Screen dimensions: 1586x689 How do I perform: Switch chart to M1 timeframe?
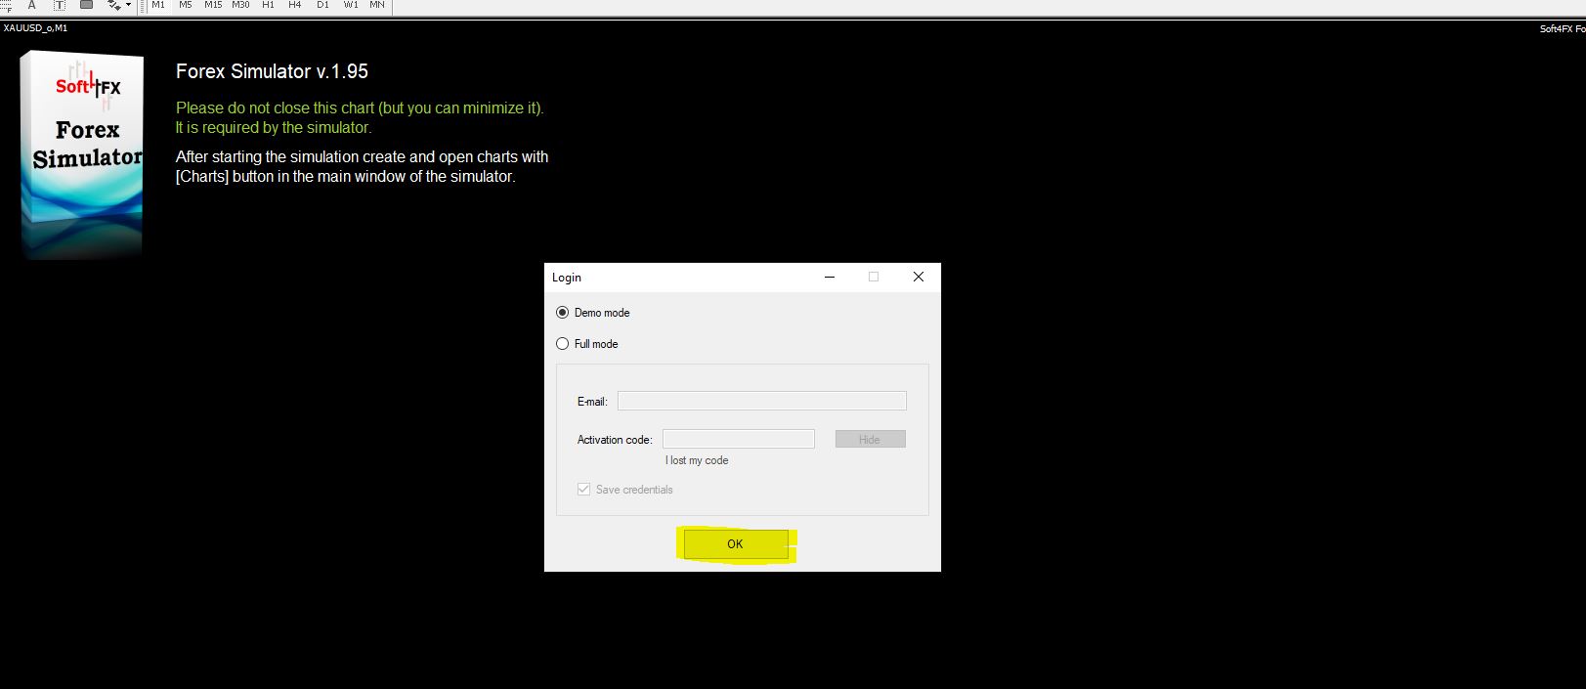point(158,5)
